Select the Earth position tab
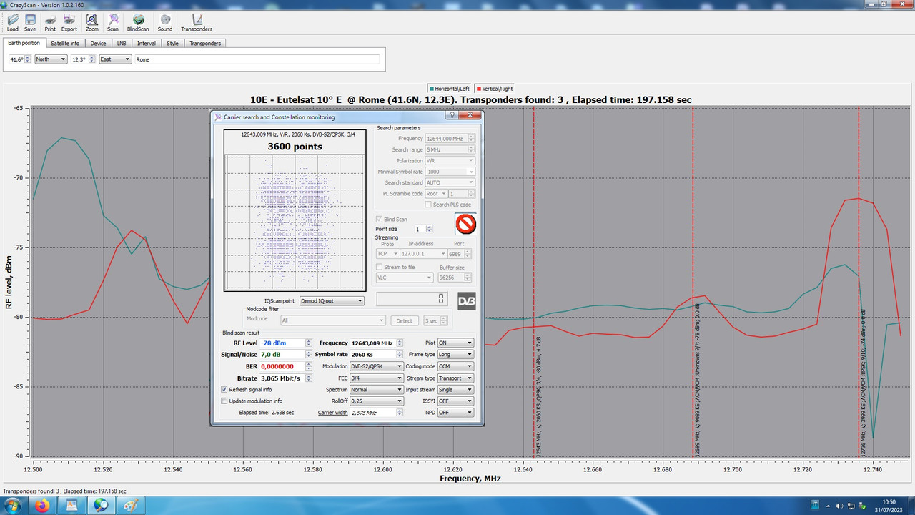This screenshot has width=915, height=515. (24, 43)
